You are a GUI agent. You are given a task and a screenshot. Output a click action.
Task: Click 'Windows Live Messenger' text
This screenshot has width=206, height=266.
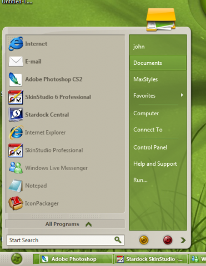57,168
